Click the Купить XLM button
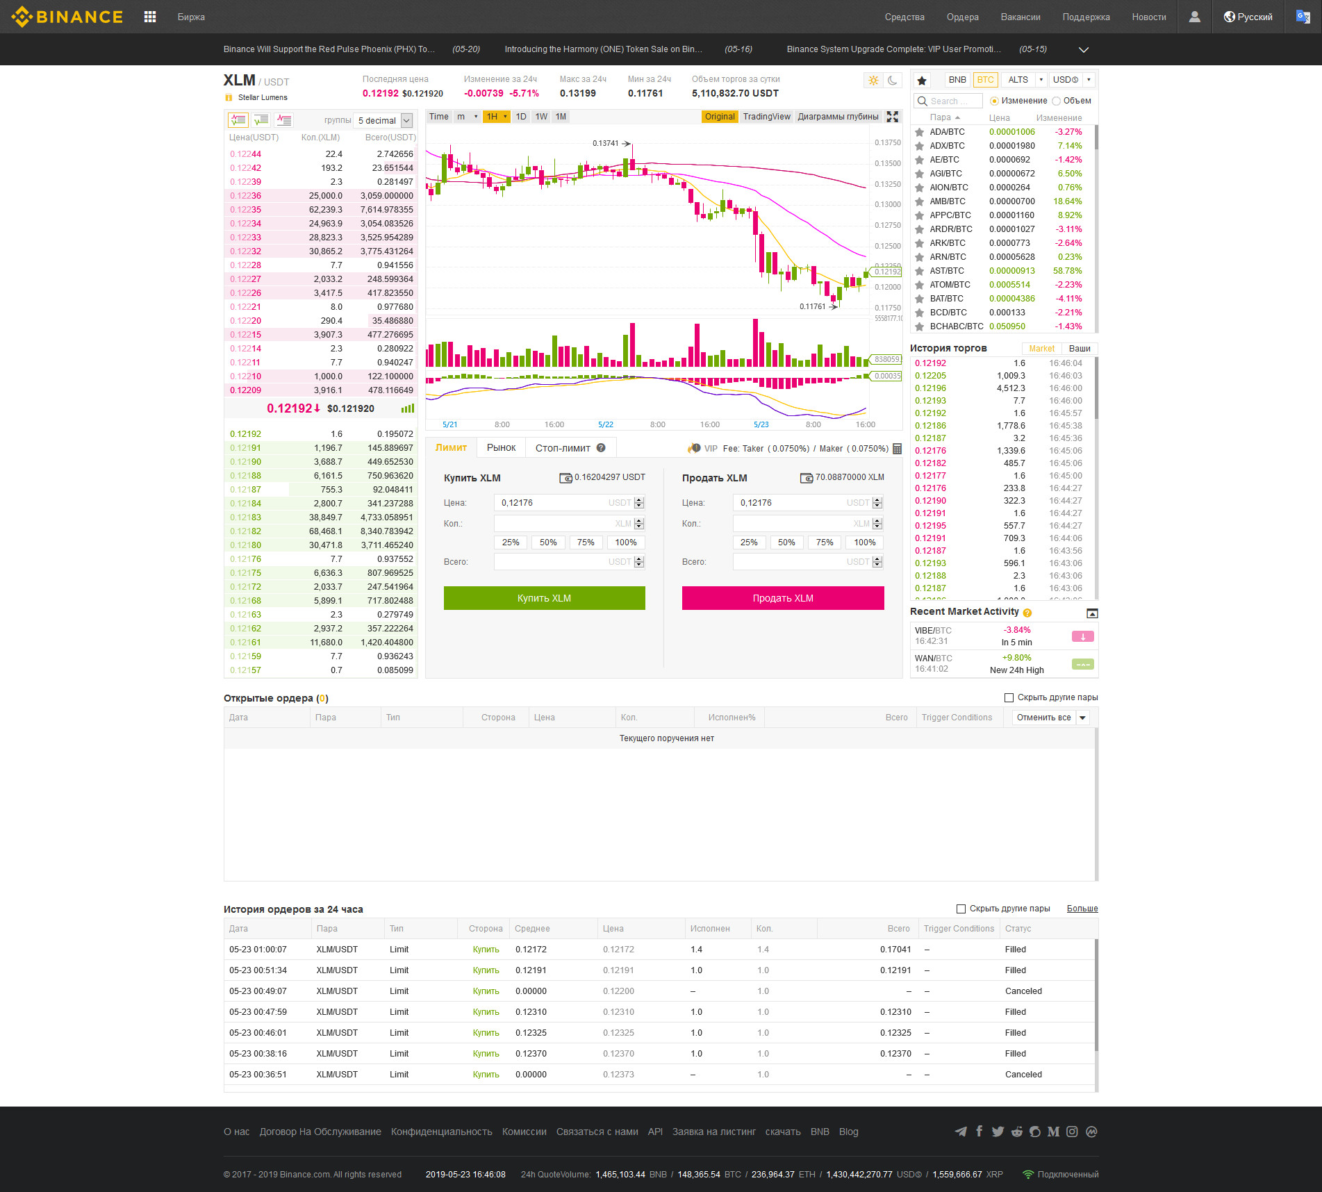 (544, 598)
